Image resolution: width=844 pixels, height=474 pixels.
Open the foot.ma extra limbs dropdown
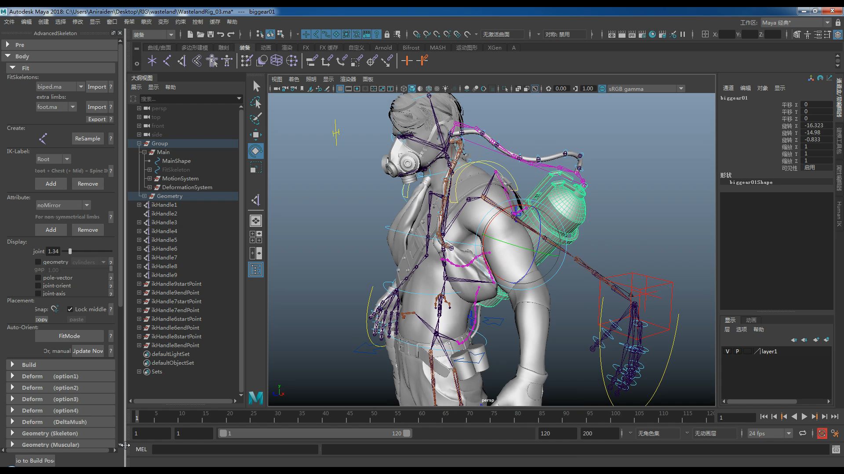tap(56, 107)
